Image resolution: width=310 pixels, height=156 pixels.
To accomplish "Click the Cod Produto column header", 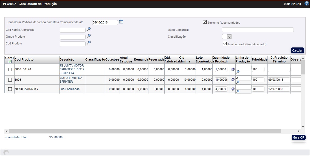I will [24, 60].
